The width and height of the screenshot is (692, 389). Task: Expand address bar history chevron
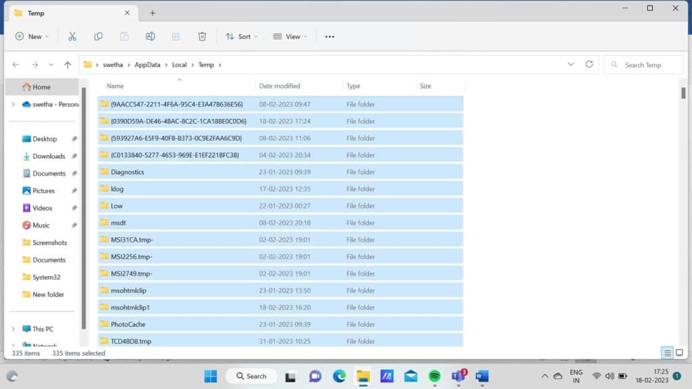[x=570, y=65]
